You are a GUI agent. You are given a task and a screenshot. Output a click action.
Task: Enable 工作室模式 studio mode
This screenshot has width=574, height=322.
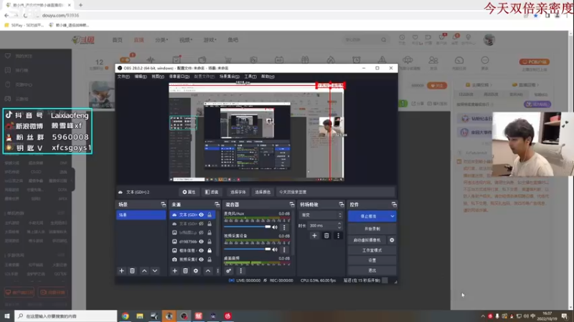click(x=372, y=250)
